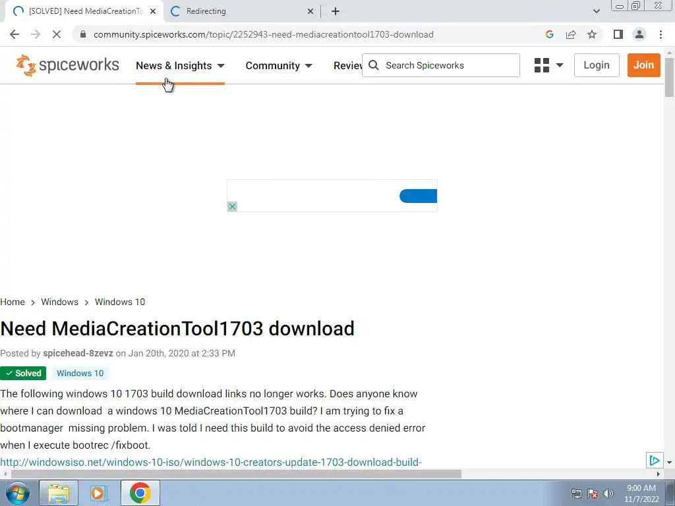Click the network tray icon

point(576,493)
